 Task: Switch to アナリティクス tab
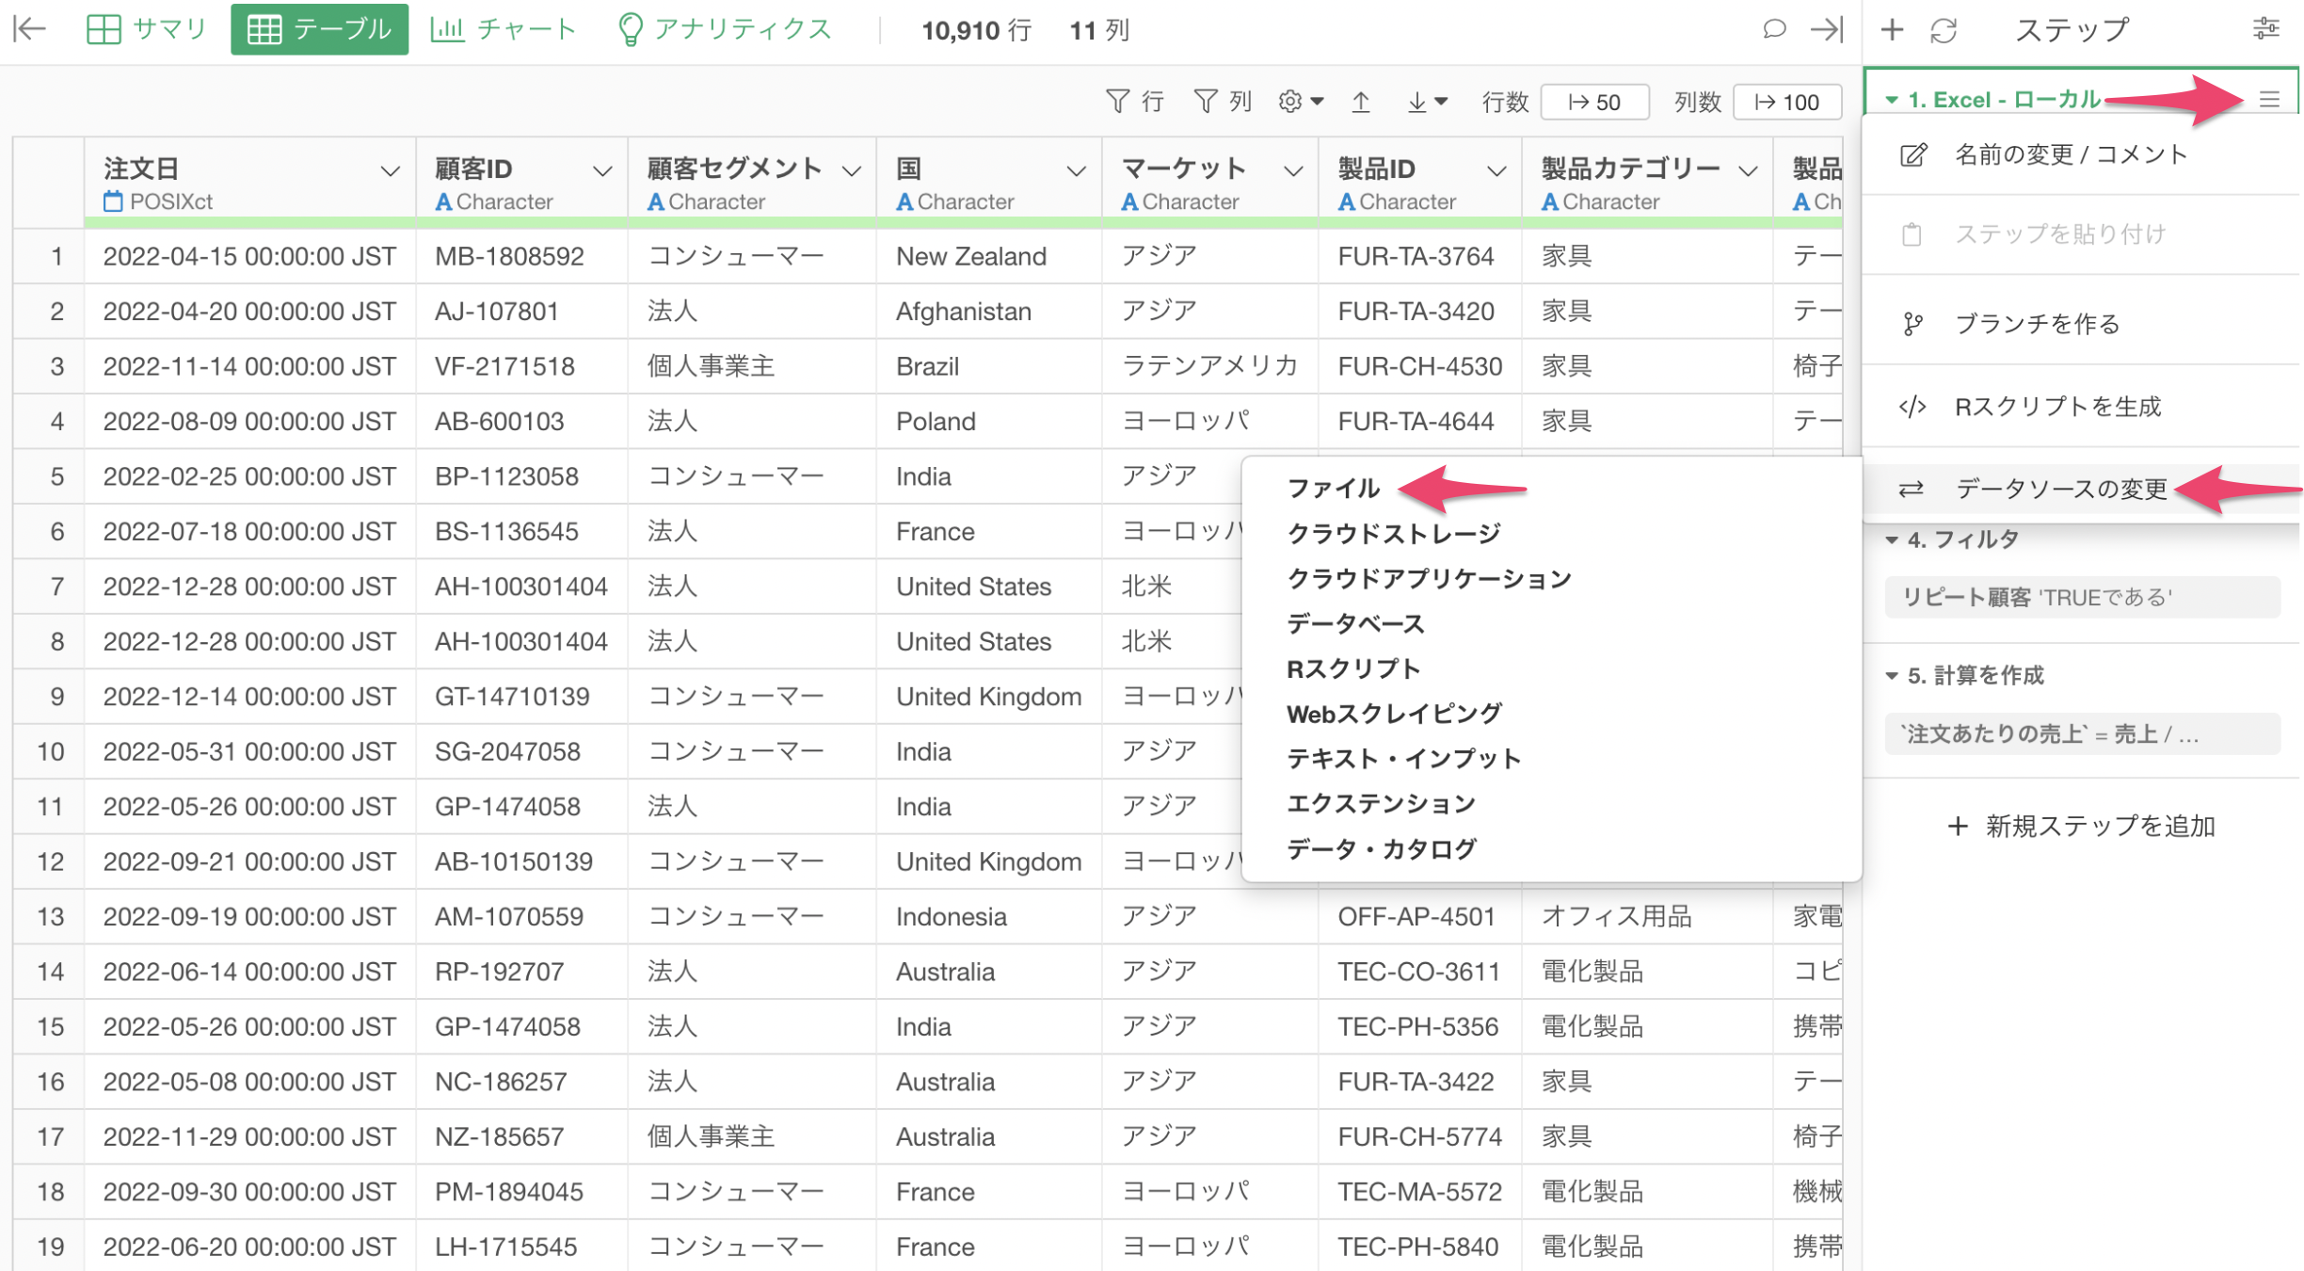click(x=724, y=29)
